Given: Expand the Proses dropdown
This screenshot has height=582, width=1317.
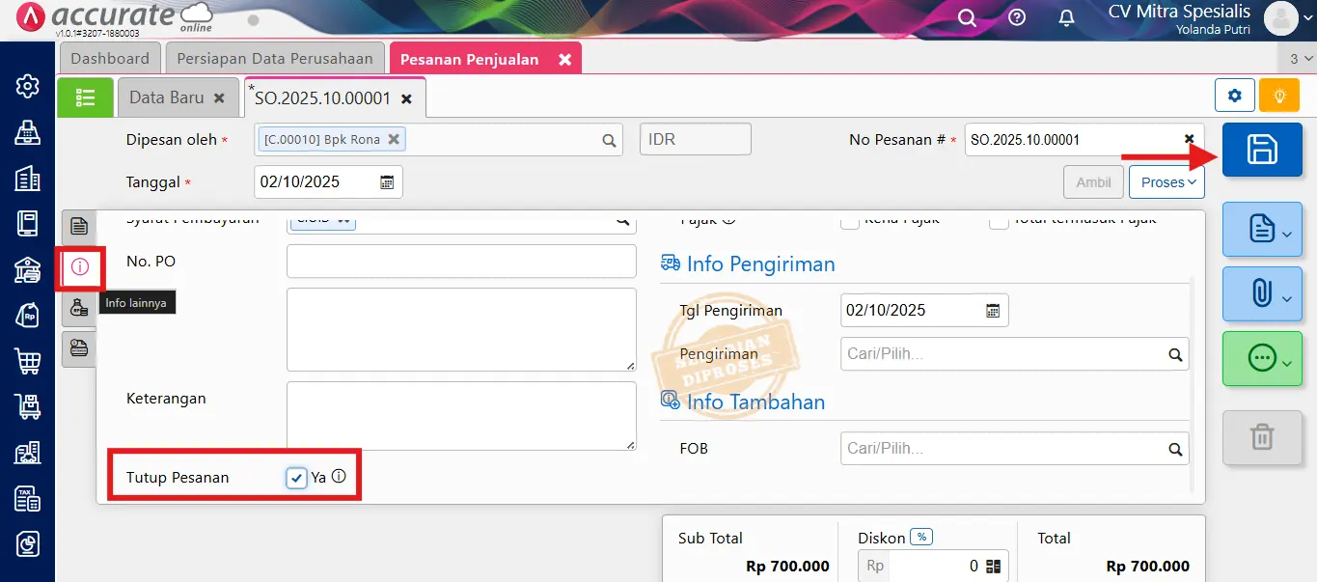Looking at the screenshot, I should [x=1166, y=181].
